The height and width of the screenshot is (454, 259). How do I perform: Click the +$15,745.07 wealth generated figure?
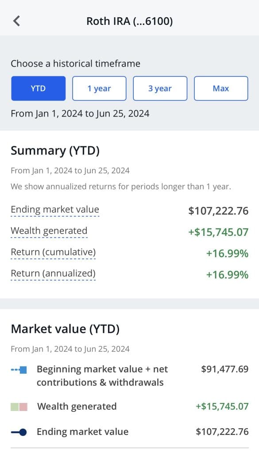219,231
